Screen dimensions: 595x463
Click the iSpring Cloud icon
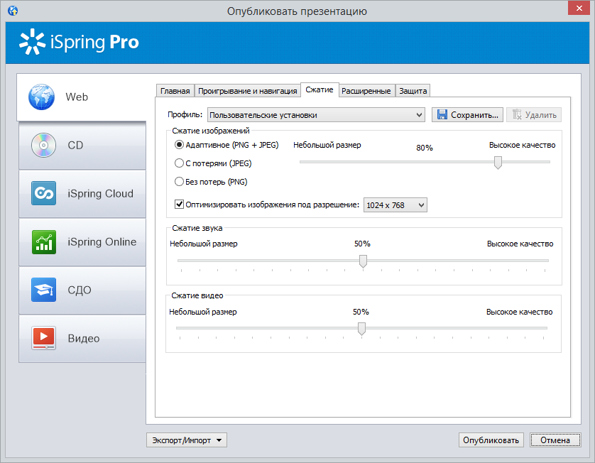pyautogui.click(x=43, y=193)
